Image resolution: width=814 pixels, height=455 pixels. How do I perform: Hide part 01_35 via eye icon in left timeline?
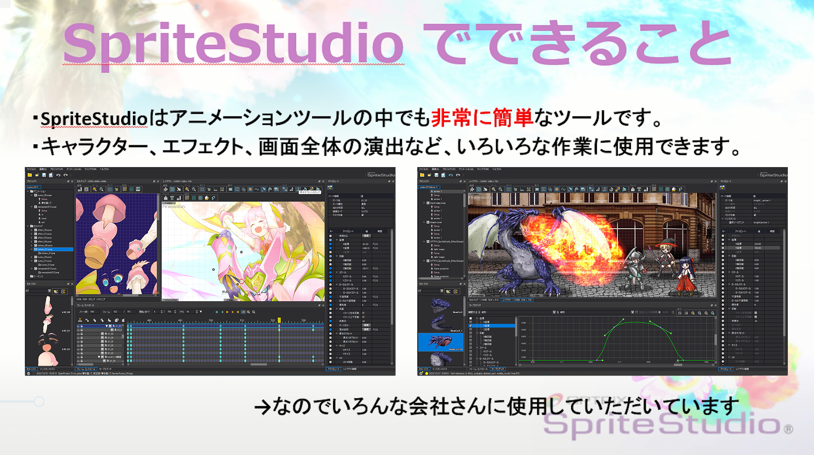click(78, 326)
